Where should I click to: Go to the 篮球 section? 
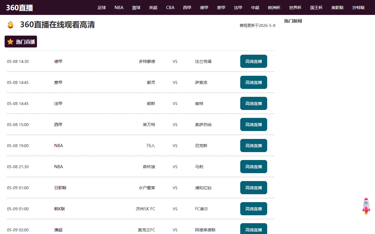[x=136, y=8]
